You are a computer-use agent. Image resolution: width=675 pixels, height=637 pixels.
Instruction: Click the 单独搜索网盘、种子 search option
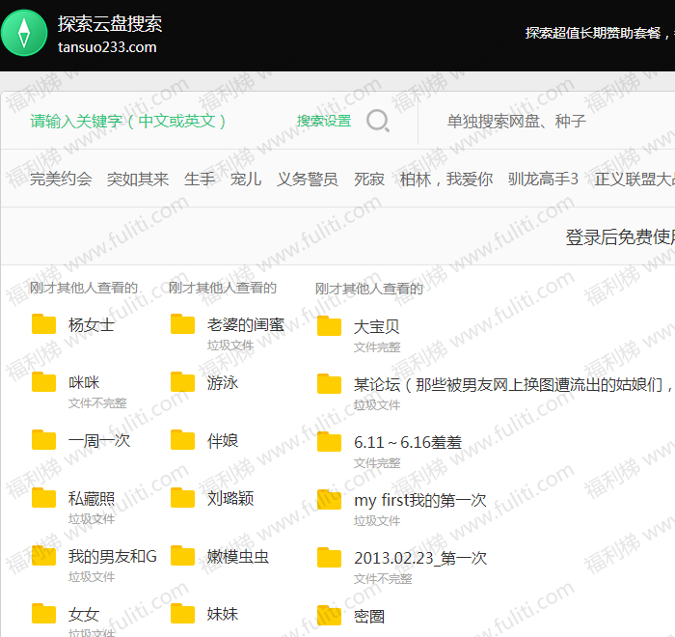(516, 121)
